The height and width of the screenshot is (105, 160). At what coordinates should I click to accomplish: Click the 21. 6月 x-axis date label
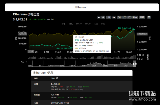click(70, 52)
